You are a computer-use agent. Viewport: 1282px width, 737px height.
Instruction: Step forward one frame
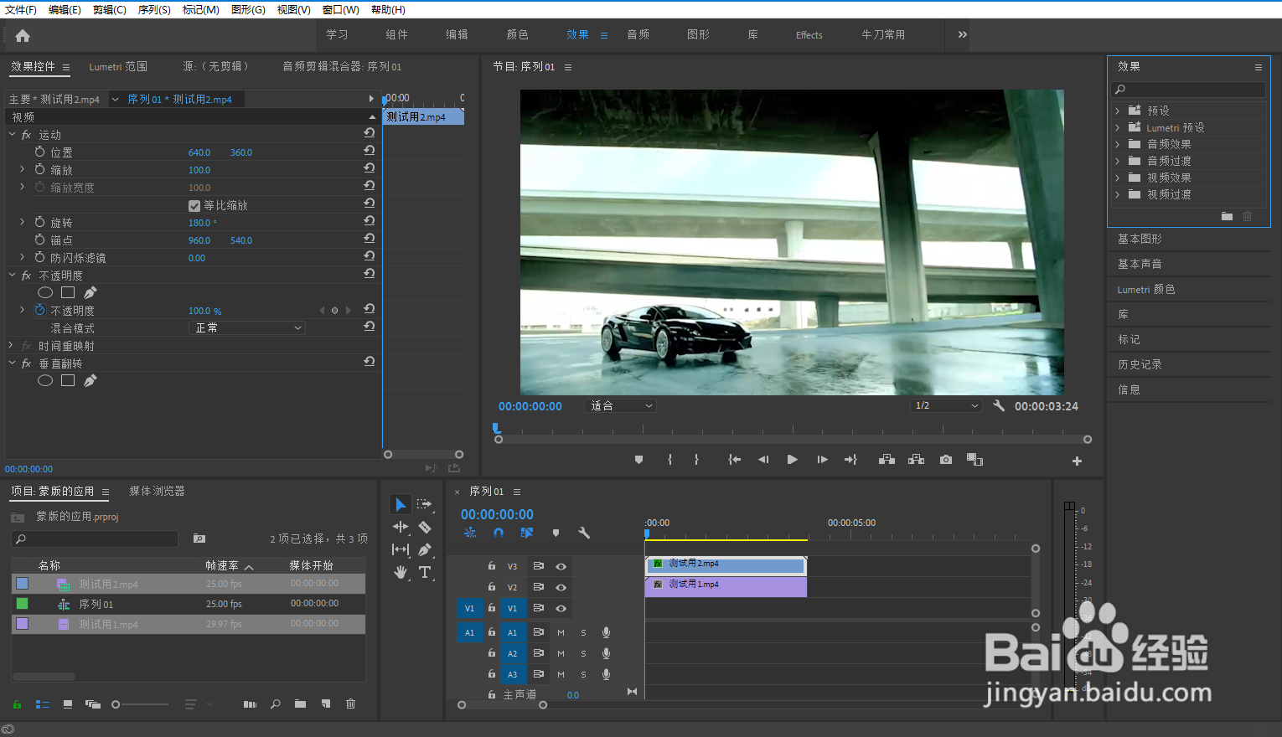coord(822,459)
